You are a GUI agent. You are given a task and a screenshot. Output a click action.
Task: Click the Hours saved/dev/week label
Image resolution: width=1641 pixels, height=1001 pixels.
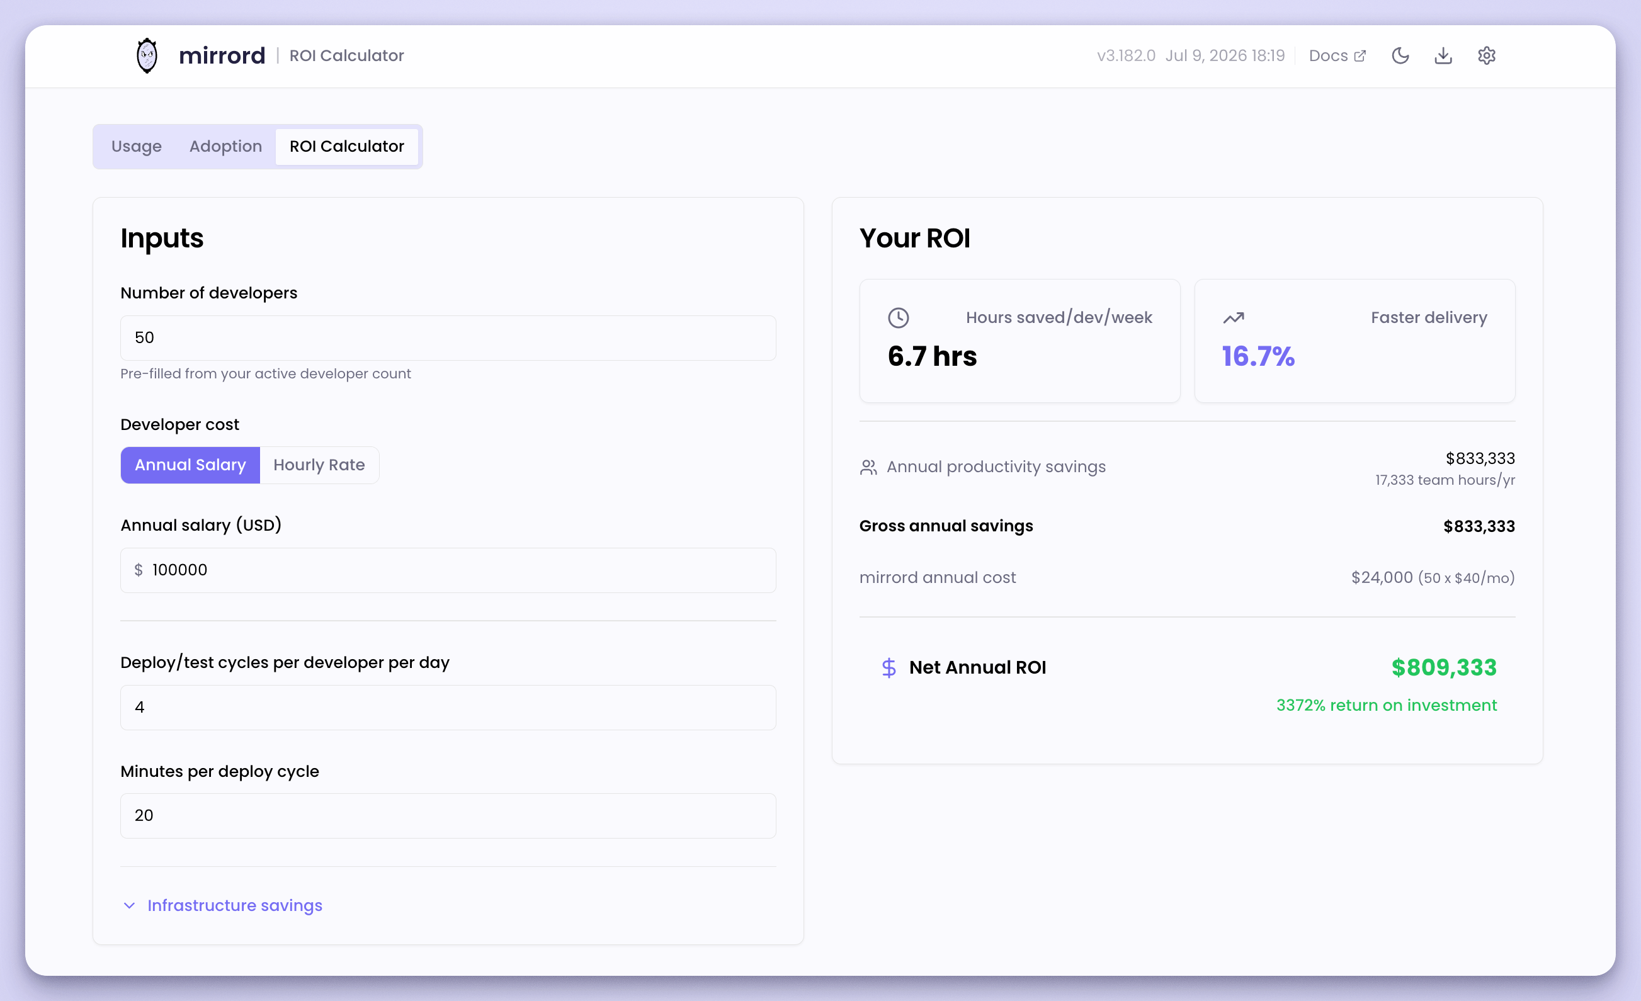tap(1059, 318)
